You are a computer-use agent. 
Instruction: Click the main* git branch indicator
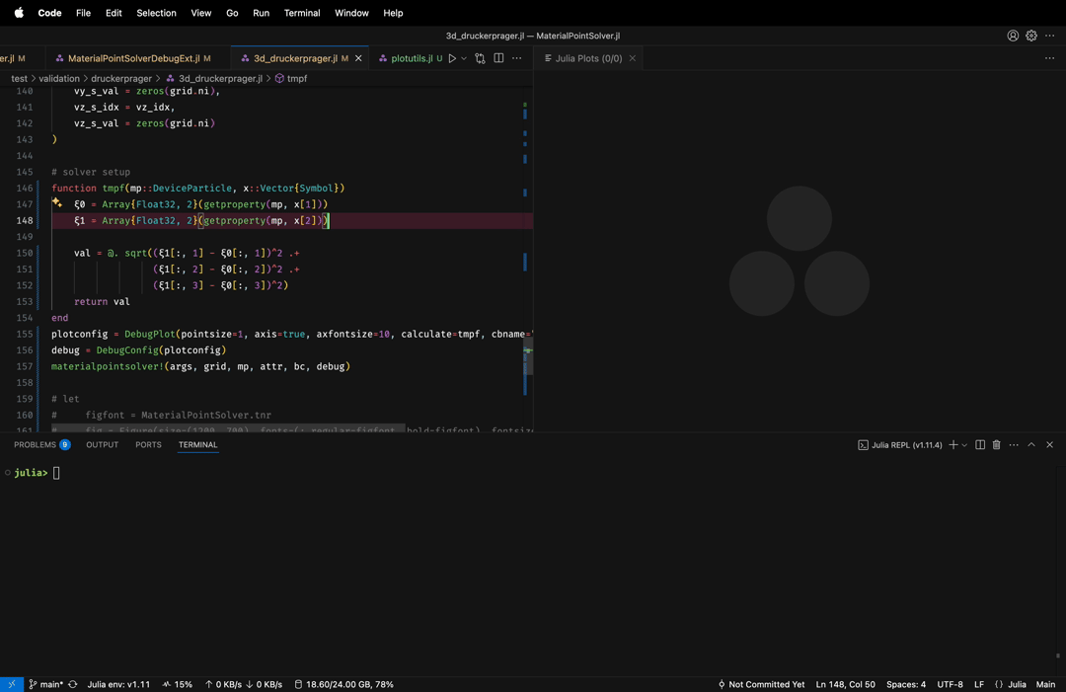click(45, 684)
